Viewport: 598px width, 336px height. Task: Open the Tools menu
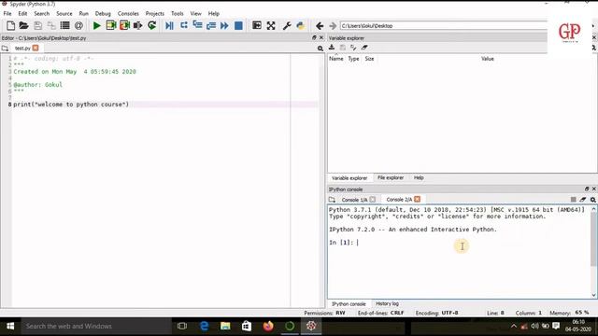177,13
